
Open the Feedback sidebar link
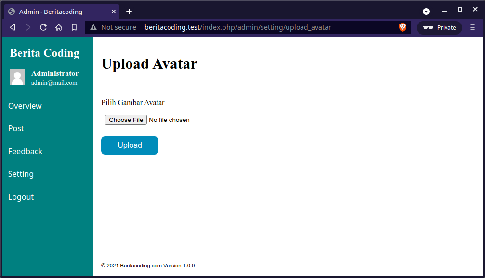point(26,151)
